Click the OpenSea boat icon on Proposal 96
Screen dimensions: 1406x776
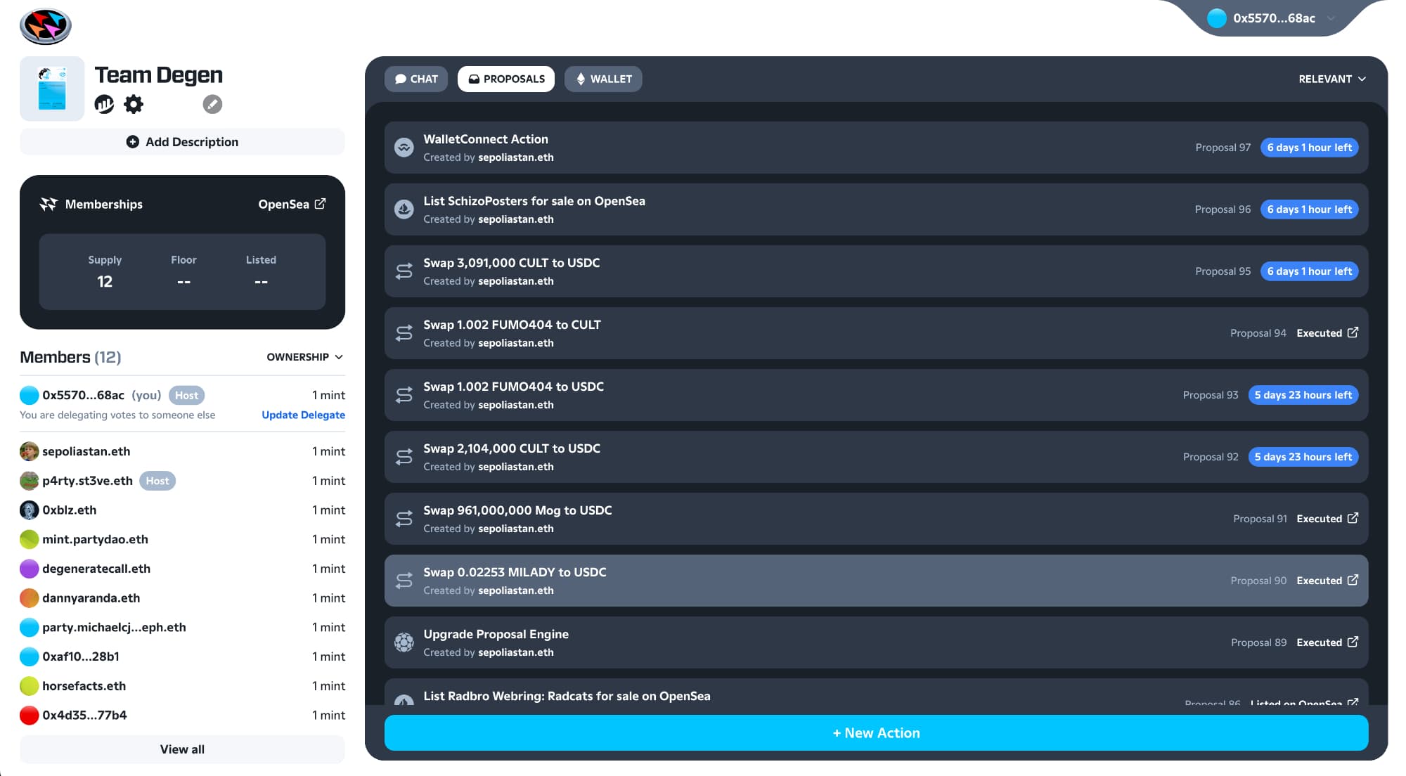(x=404, y=209)
